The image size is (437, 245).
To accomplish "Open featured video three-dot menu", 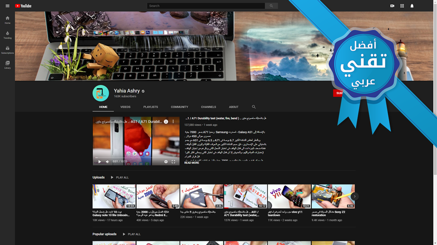I will pyautogui.click(x=173, y=122).
